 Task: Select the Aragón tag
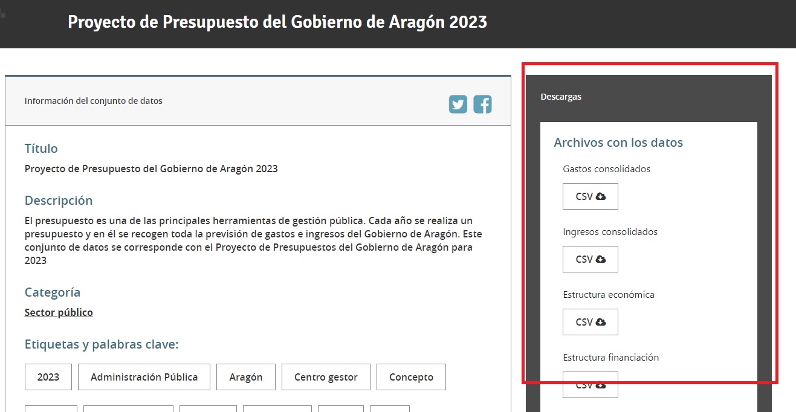[x=246, y=377]
